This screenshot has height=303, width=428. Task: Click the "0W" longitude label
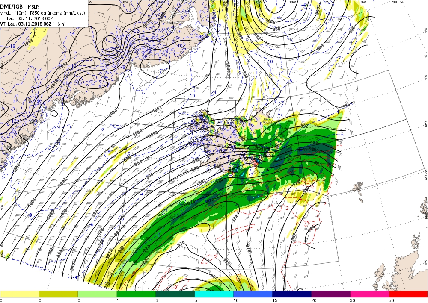[x=363, y=2]
